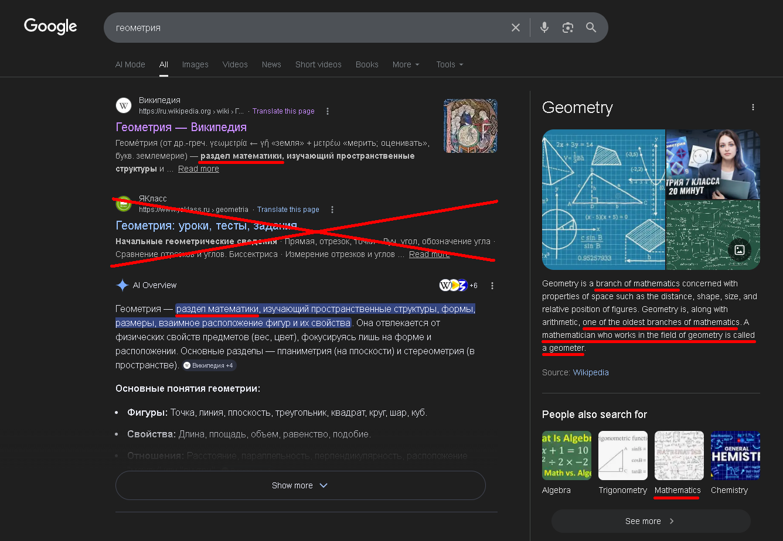Viewport: 783px width, 541px height.
Task: Click the yaklass.ru geometria URL breadcrumb
Action: (x=193, y=210)
